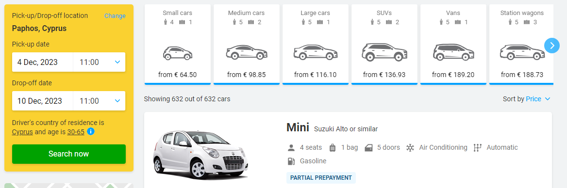Open the pick-up date 4 Dec, 2023 field
This screenshot has height=188, width=567.
click(43, 62)
